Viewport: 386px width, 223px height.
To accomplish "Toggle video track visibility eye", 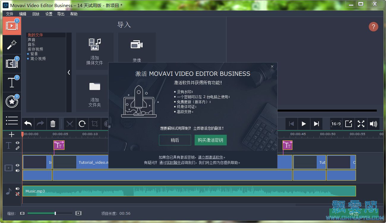I will pos(18,165).
